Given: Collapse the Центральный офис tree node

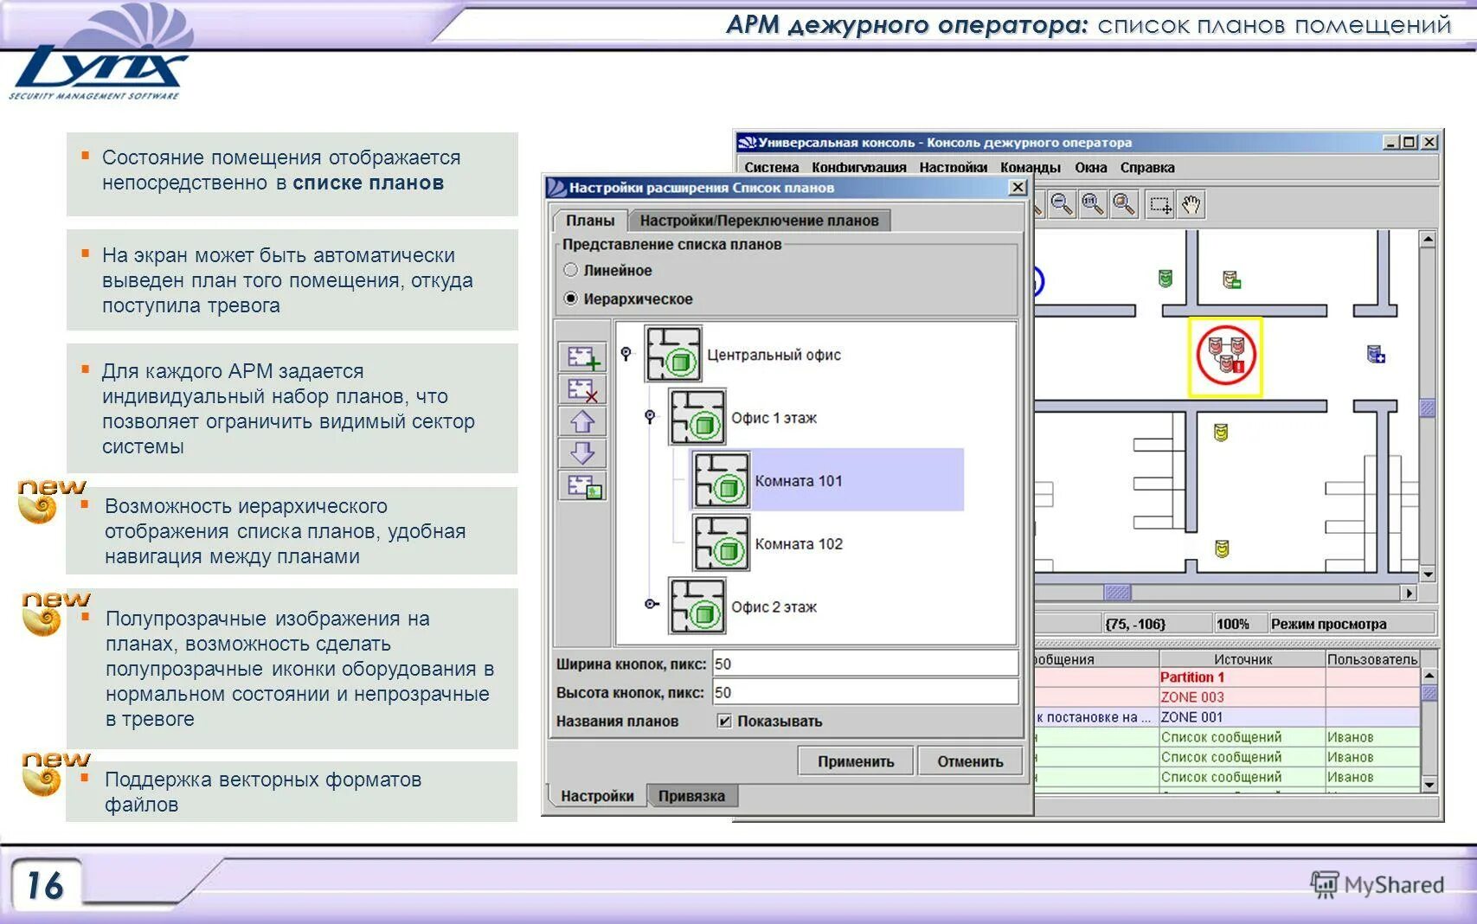Looking at the screenshot, I should coord(626,353).
